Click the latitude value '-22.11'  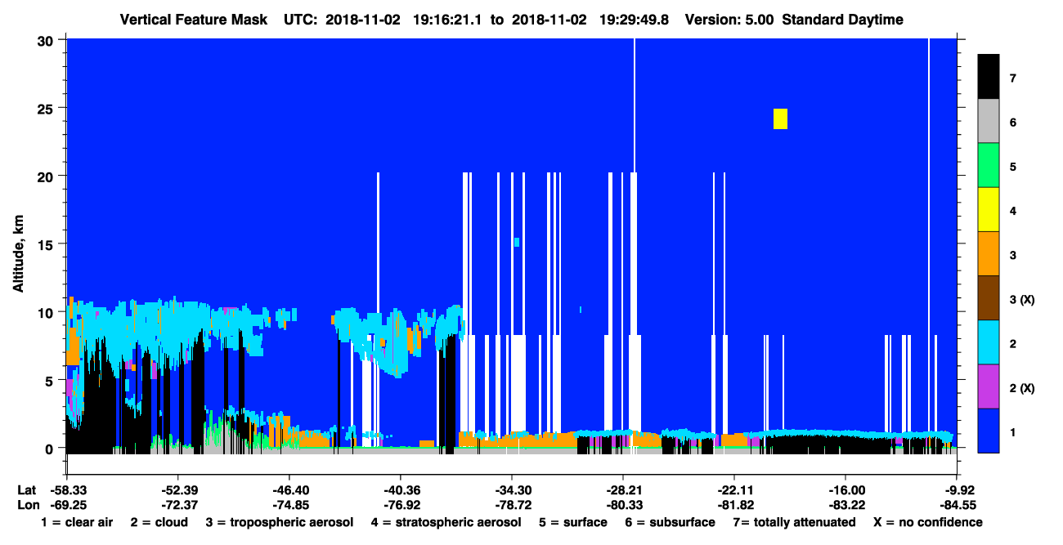click(x=734, y=489)
